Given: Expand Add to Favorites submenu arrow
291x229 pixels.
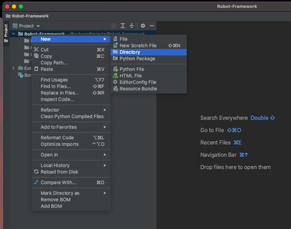Looking at the screenshot, I should [105, 127].
